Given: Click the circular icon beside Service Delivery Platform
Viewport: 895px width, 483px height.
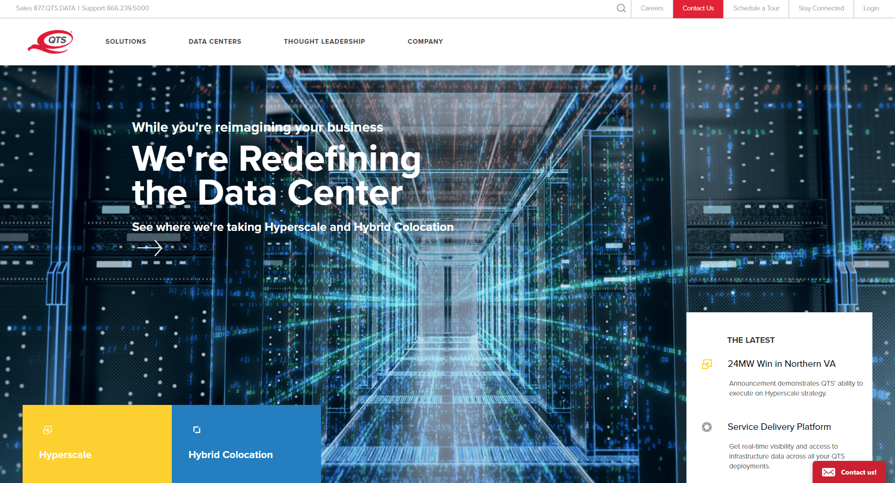Looking at the screenshot, I should [707, 427].
